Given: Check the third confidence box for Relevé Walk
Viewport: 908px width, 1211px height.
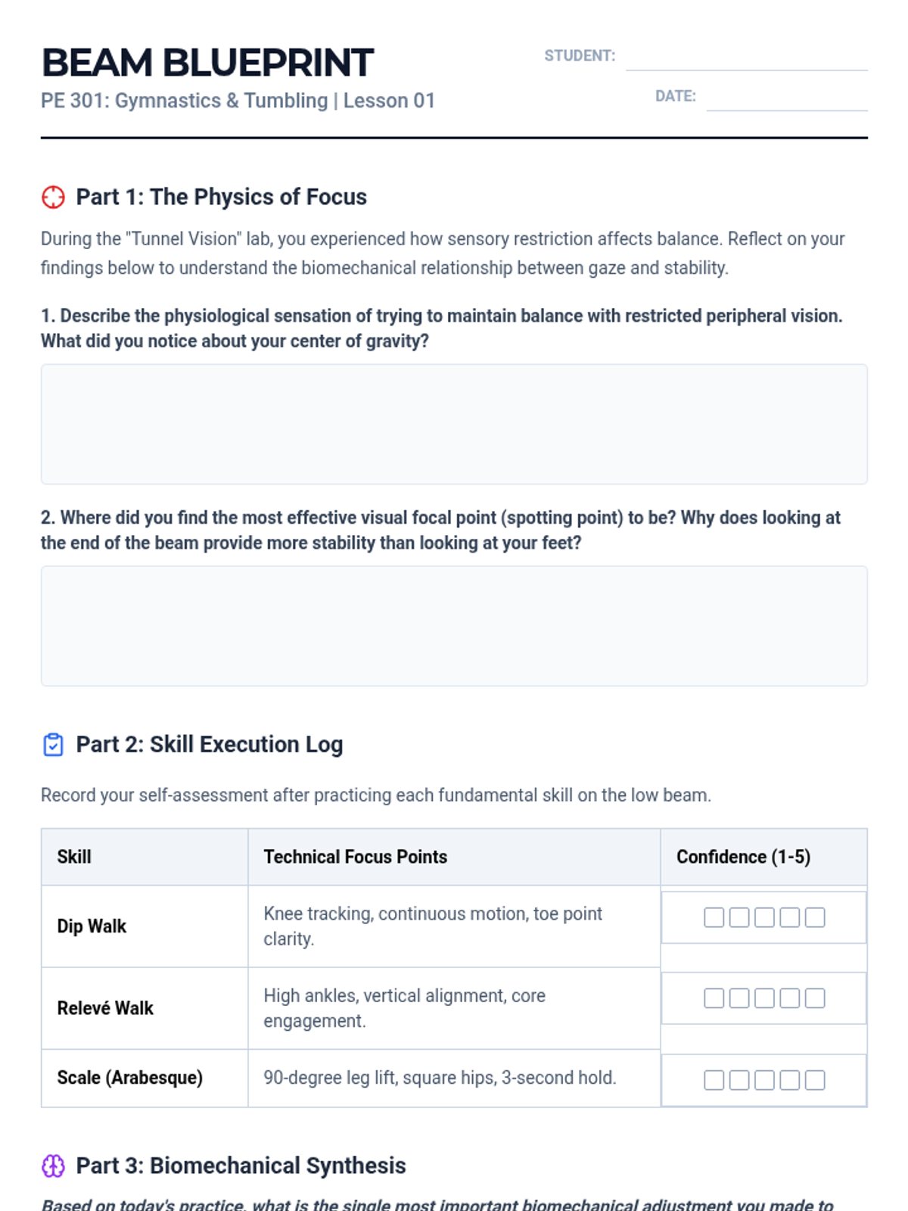Looking at the screenshot, I should coord(764,998).
